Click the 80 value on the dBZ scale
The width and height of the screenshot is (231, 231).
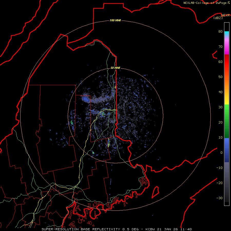(220, 31)
